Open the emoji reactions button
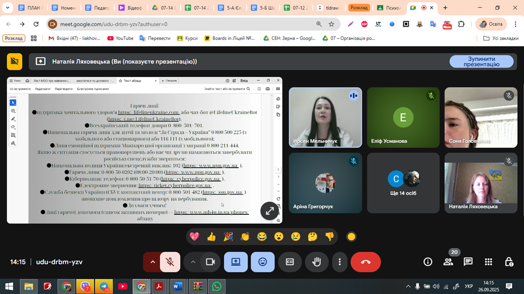The image size is (524, 294). [263, 262]
